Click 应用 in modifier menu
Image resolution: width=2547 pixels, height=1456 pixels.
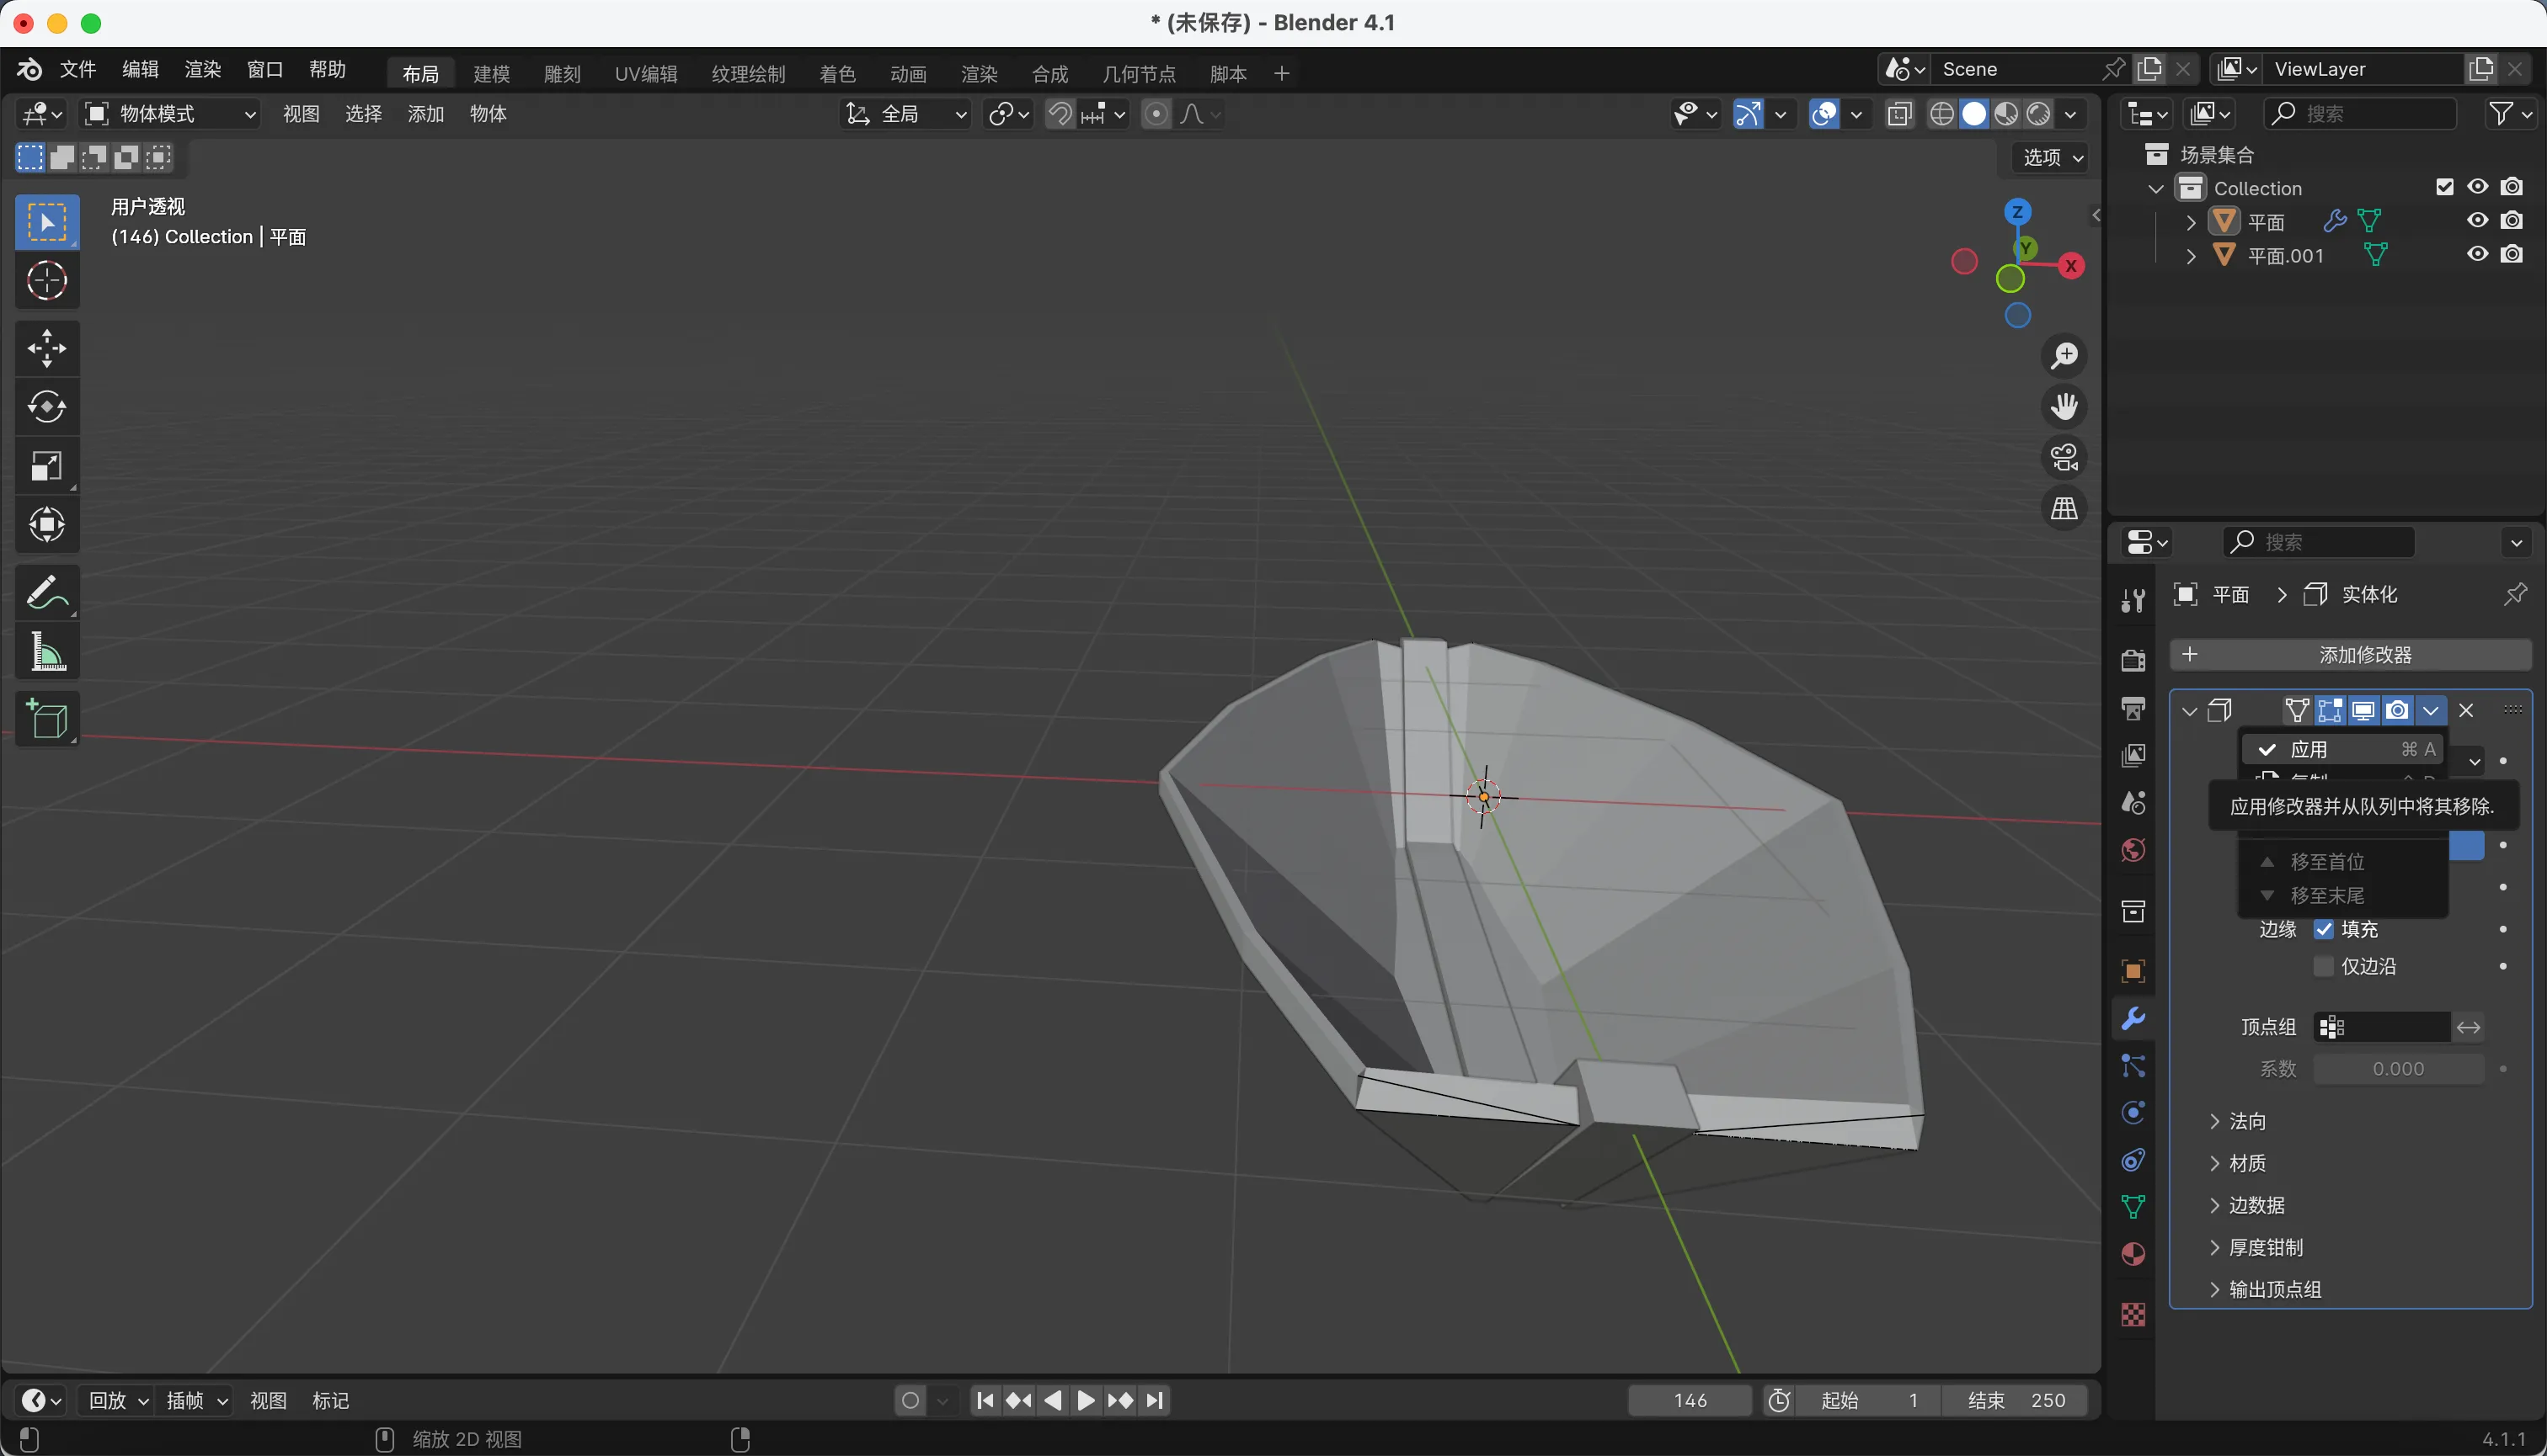[x=2309, y=750]
